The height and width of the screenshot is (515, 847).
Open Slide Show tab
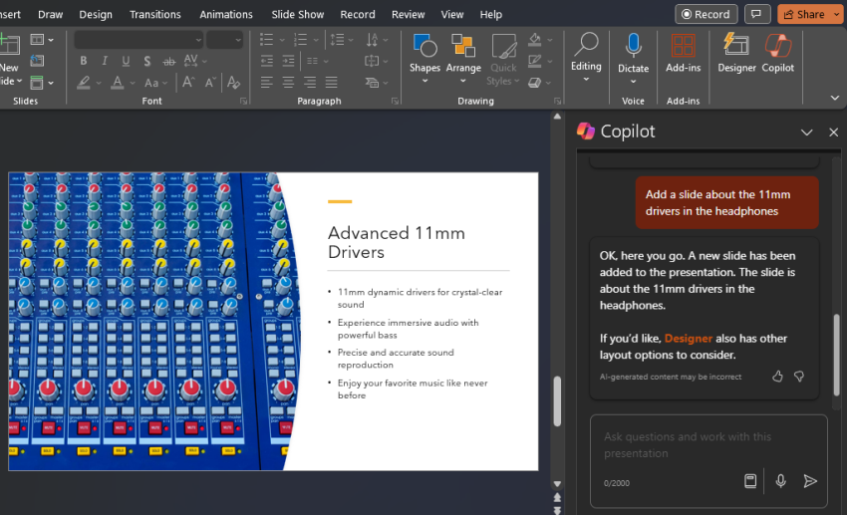point(298,15)
